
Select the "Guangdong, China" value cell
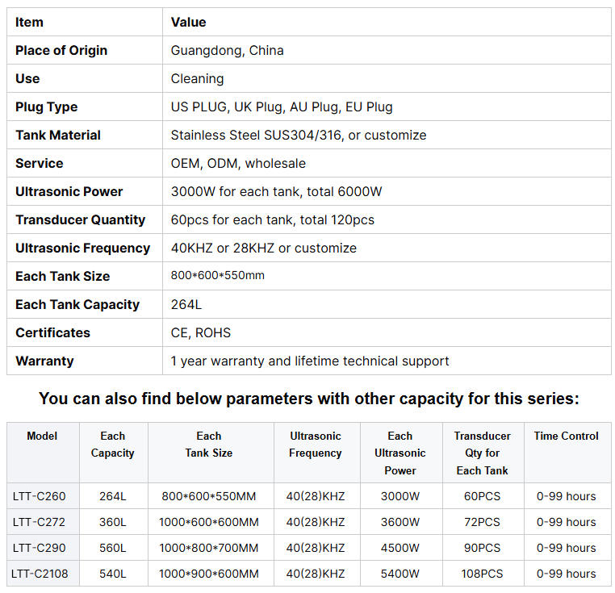tap(227, 50)
